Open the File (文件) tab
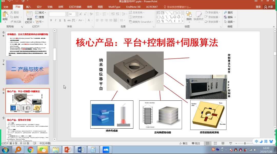Viewport: 277px width, 154px height. click(x=6, y=7)
